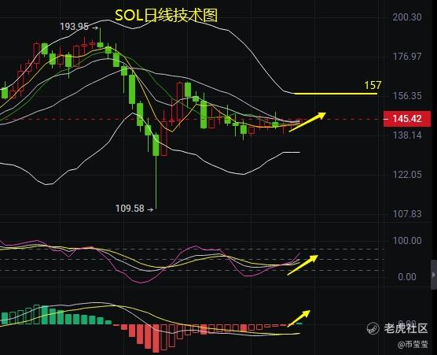Click the SOL日线技术图 chart title

coord(167,16)
